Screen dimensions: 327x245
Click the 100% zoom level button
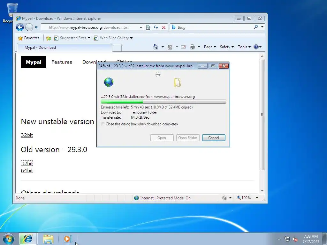(244, 198)
